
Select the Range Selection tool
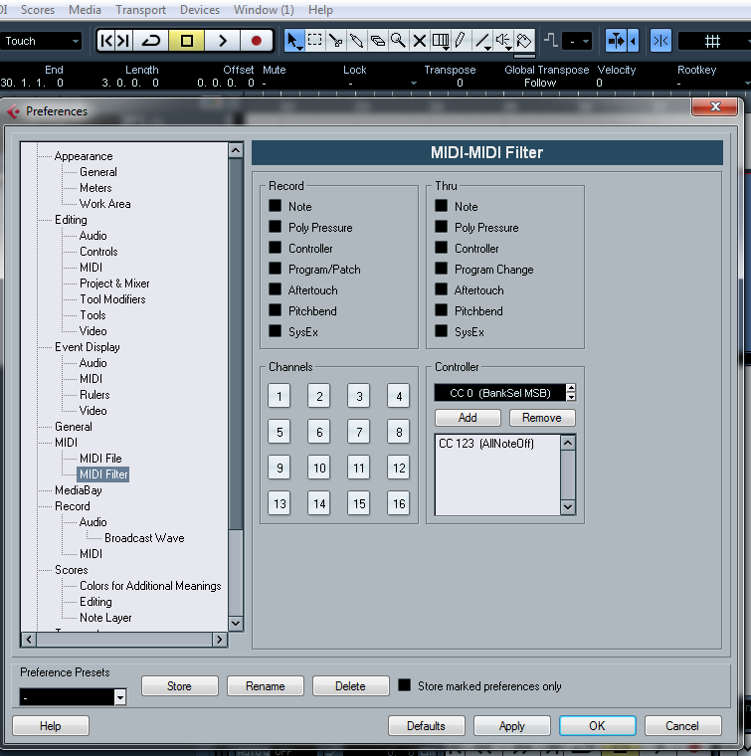[314, 41]
